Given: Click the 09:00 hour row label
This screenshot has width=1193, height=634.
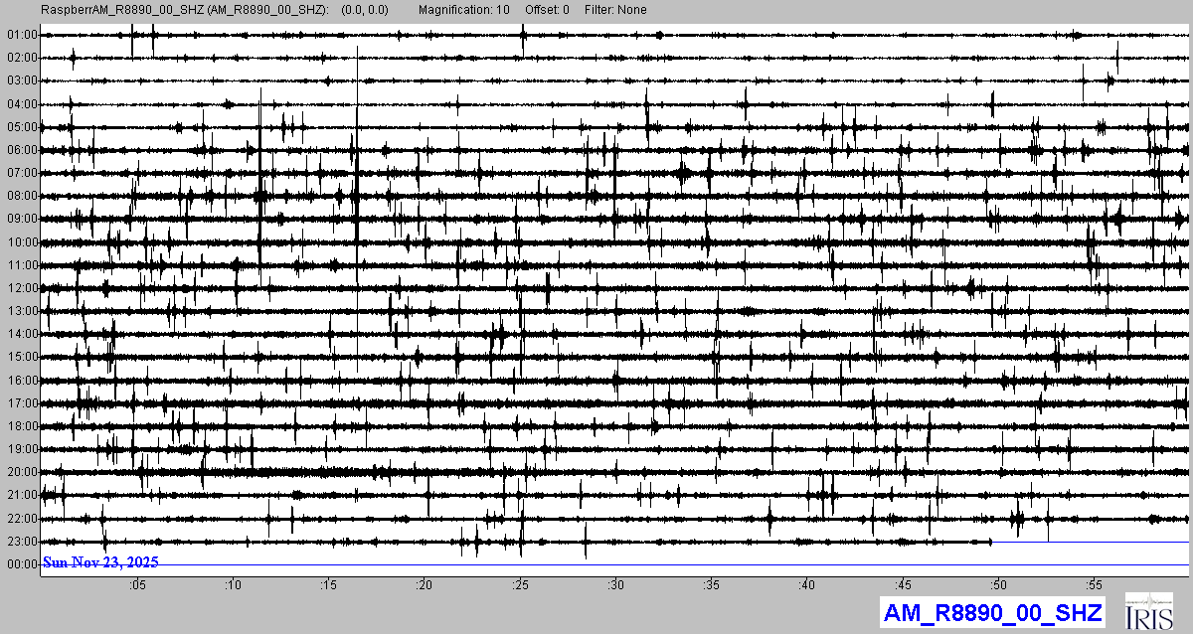Looking at the screenshot, I should click(x=22, y=219).
